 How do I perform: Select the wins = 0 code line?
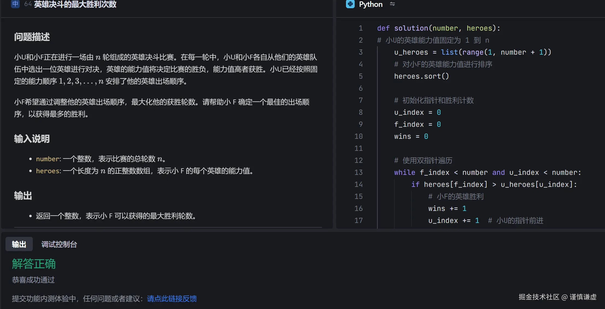pos(411,136)
